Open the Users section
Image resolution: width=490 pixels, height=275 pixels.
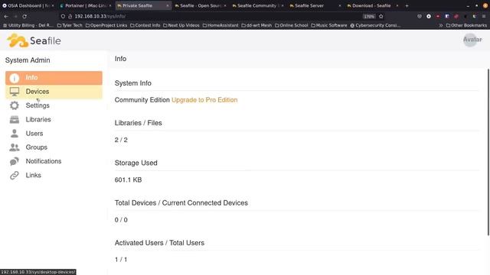click(34, 134)
